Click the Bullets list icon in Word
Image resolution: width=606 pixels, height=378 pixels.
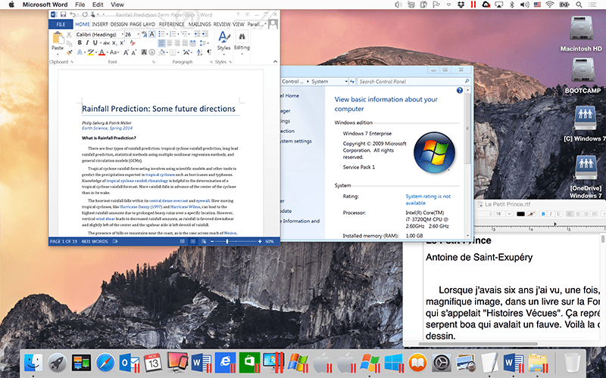point(163,34)
